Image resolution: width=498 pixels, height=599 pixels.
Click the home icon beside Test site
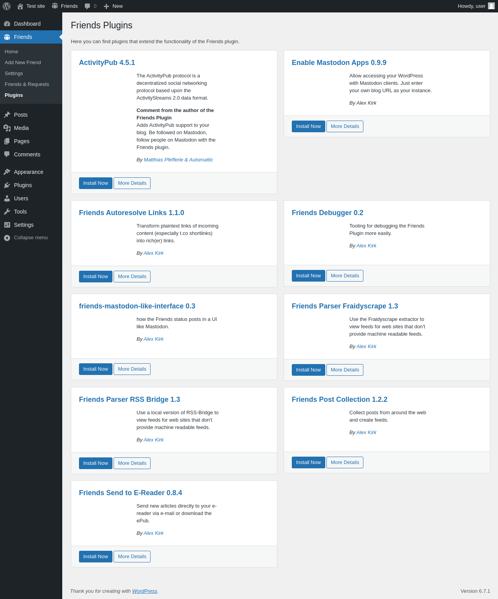coord(20,6)
